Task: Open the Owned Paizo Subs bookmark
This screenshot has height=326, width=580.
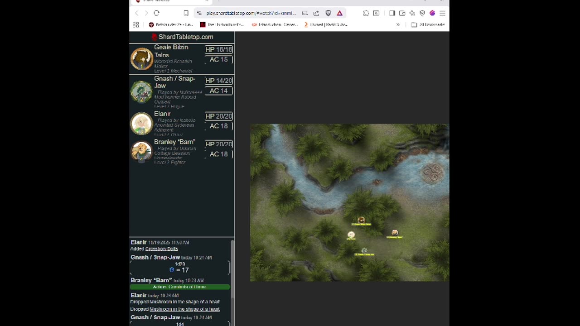Action: (326, 24)
